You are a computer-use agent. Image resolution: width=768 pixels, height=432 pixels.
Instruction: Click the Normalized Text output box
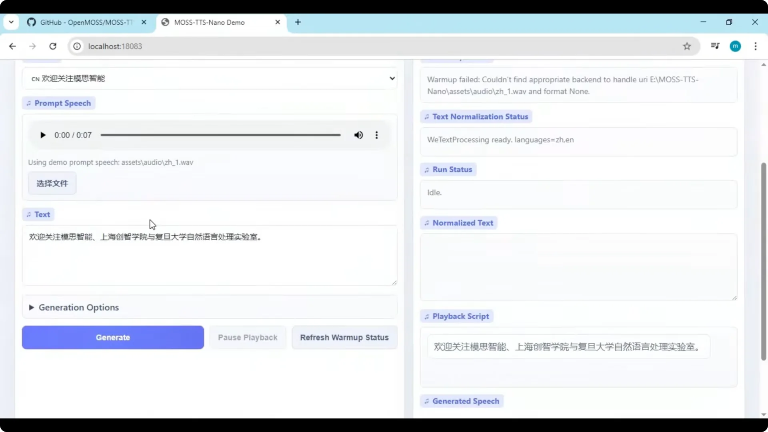(578, 267)
